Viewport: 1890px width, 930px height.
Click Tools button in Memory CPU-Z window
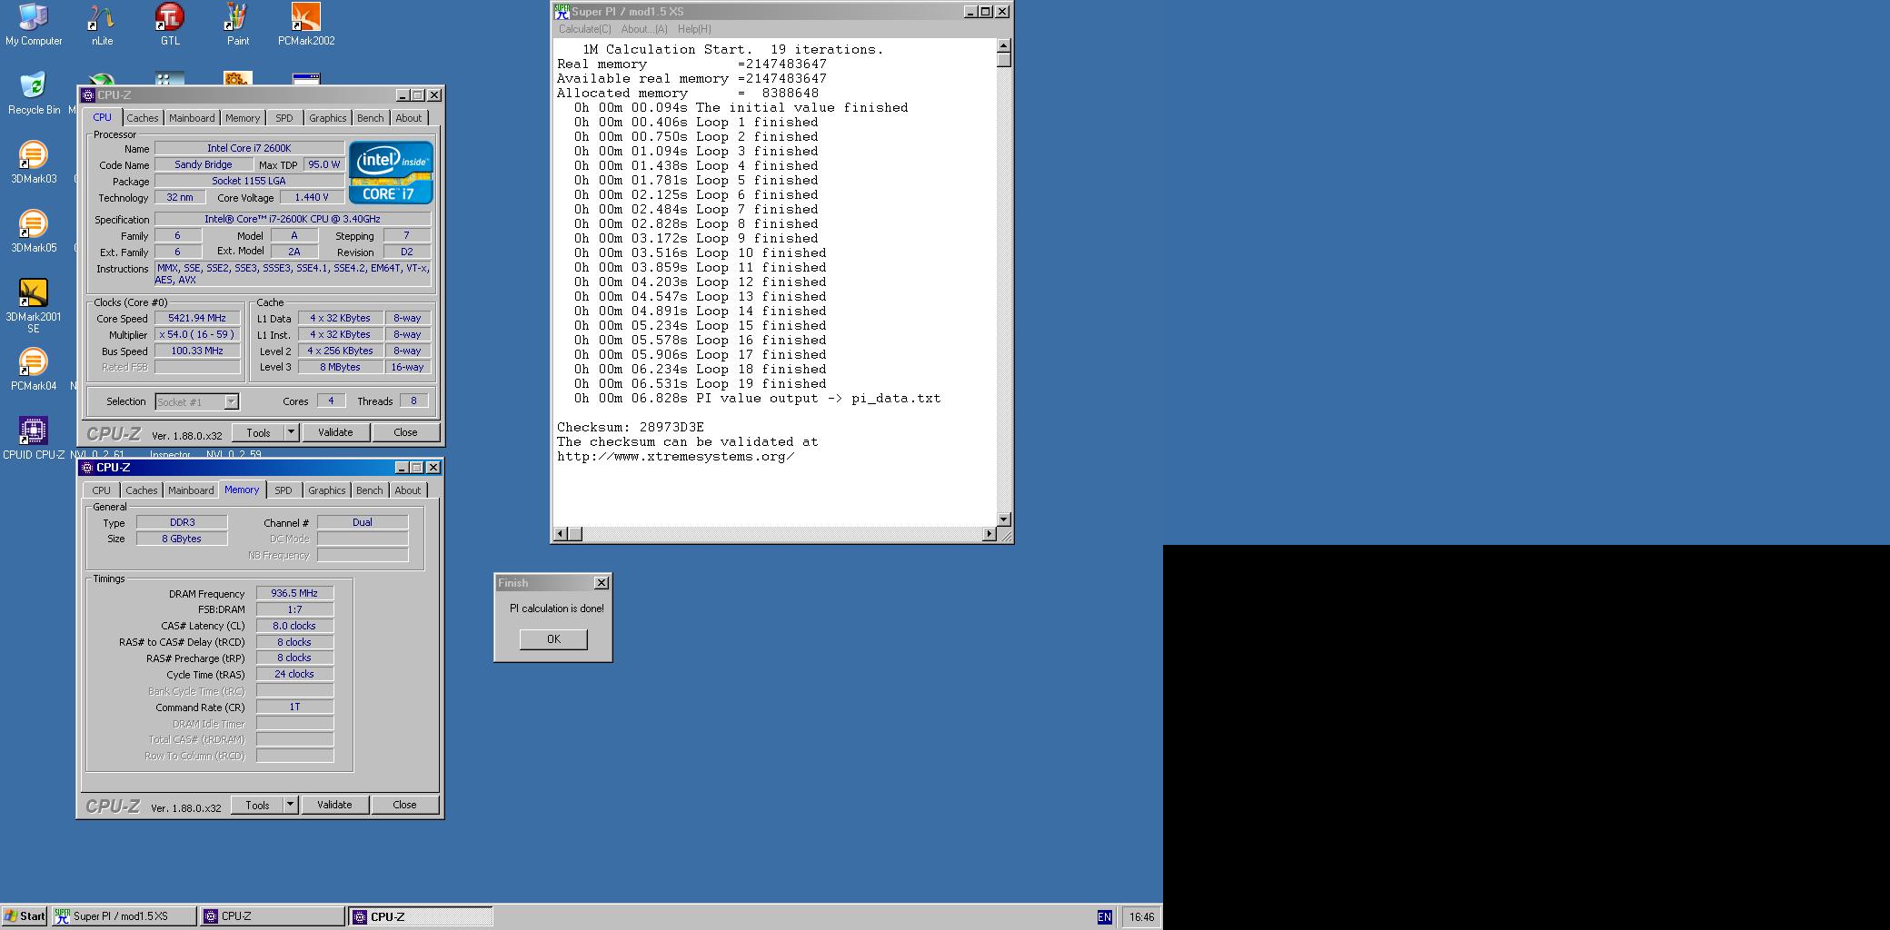pos(258,805)
